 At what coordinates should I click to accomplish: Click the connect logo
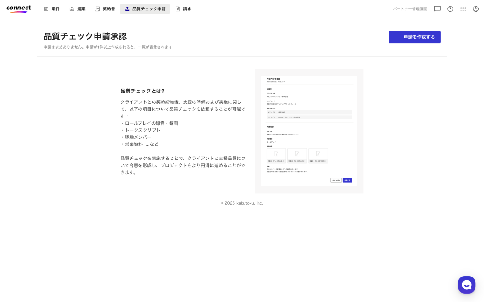coord(18,8)
